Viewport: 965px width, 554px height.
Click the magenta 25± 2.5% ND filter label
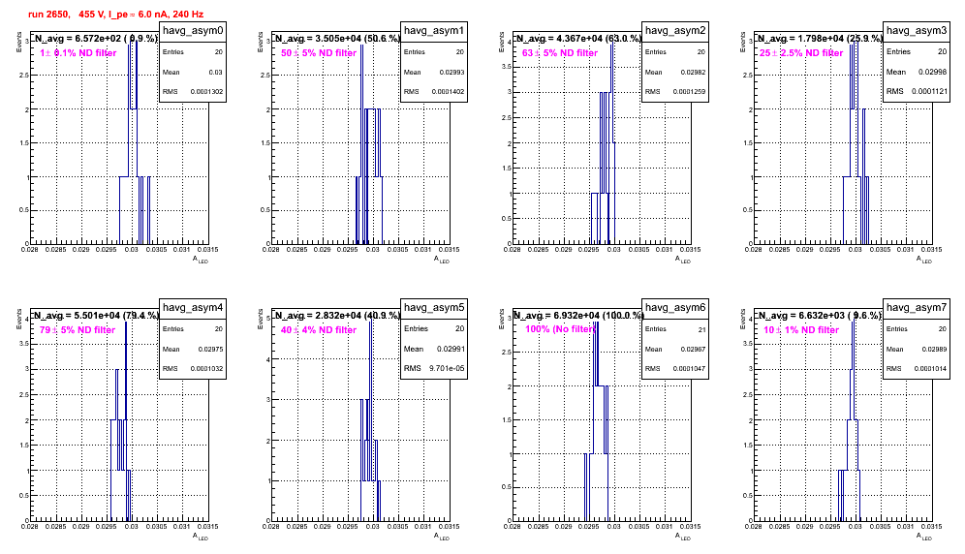coord(801,53)
